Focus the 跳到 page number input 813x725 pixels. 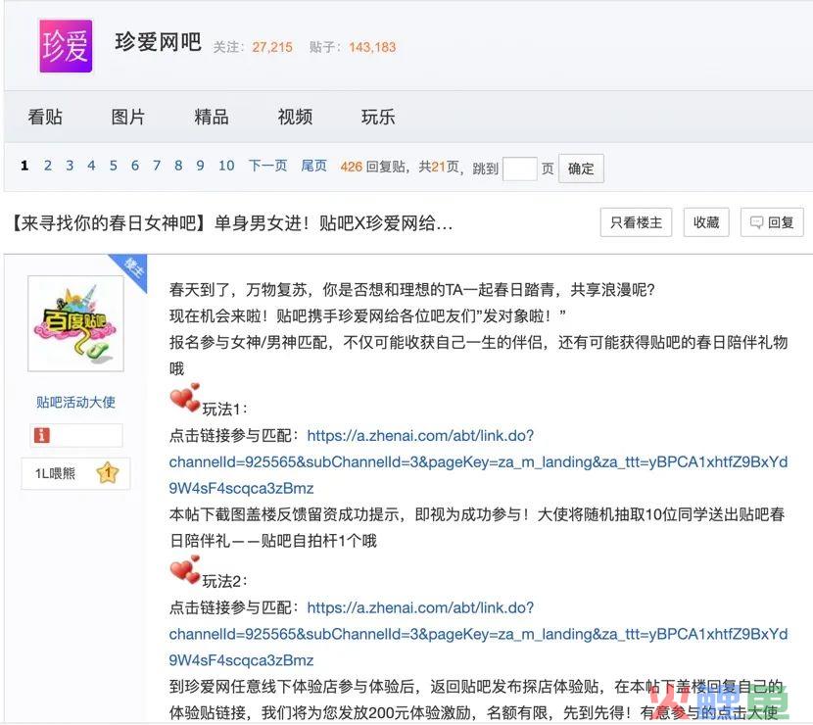click(519, 169)
